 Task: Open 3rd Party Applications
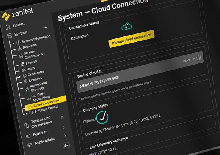point(41,97)
